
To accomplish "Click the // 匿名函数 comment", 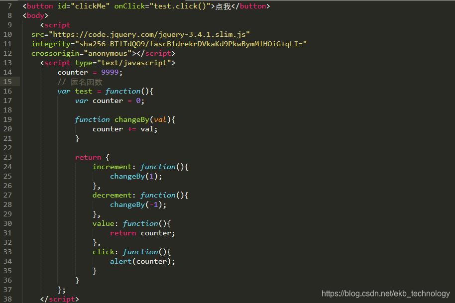I will [80, 82].
